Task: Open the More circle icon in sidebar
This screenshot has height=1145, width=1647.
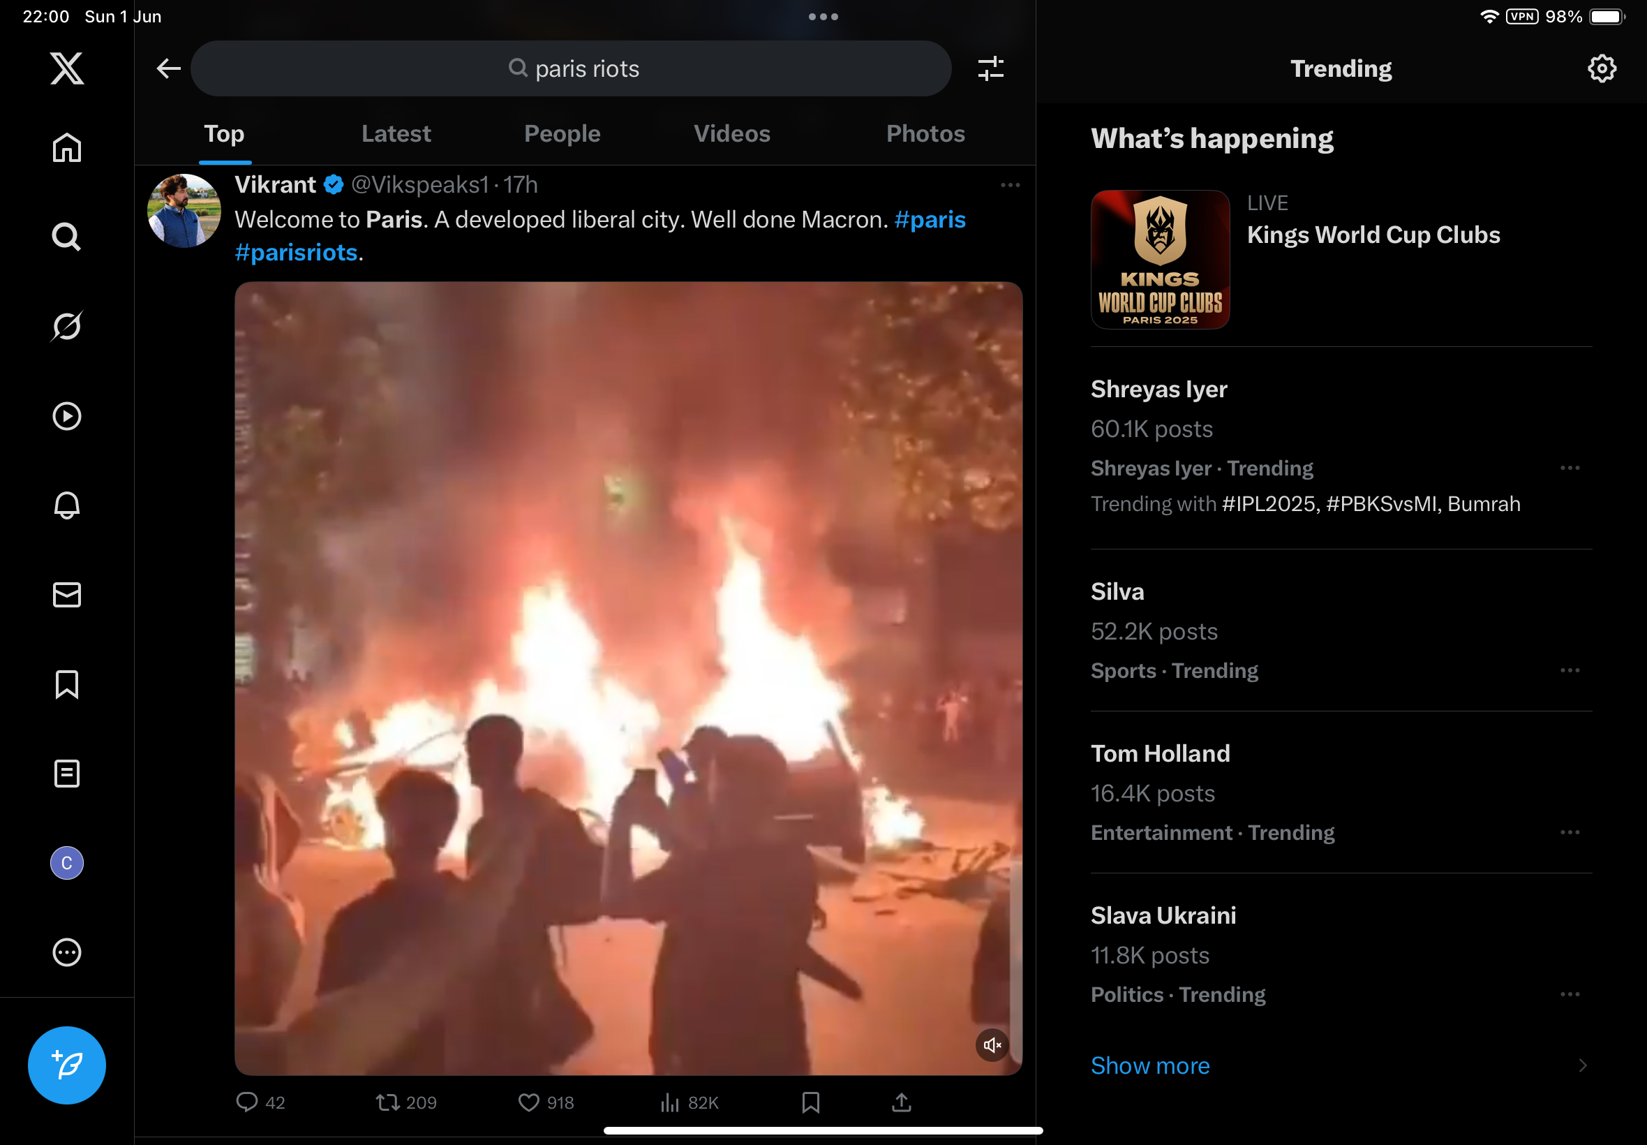Action: (x=67, y=953)
